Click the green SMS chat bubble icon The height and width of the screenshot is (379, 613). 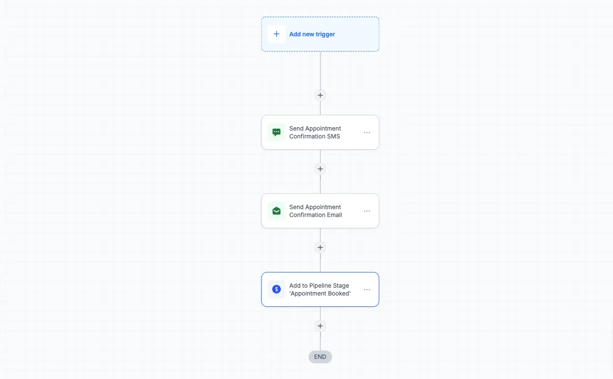pyautogui.click(x=276, y=133)
